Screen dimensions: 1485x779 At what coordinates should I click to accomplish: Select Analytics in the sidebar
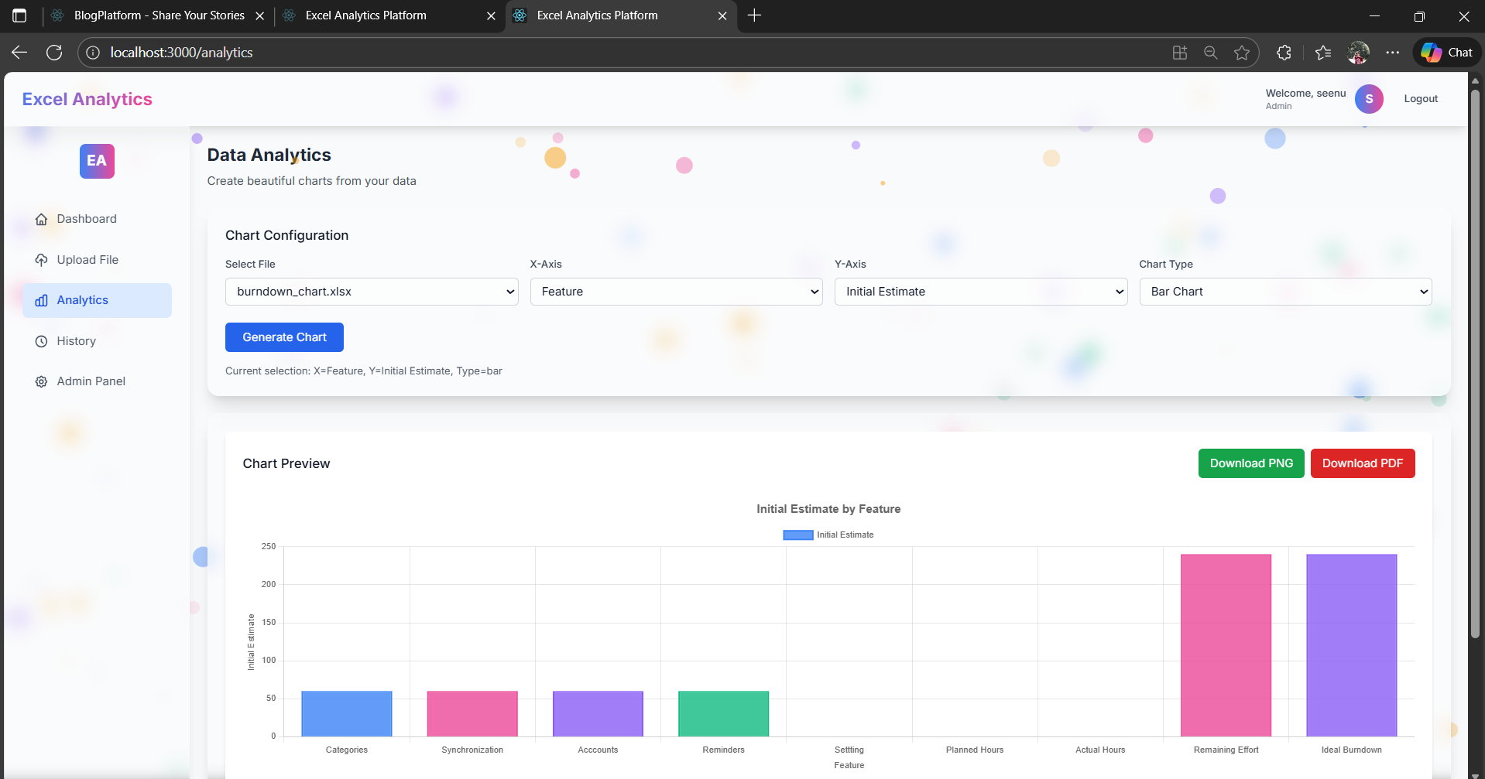click(x=97, y=300)
